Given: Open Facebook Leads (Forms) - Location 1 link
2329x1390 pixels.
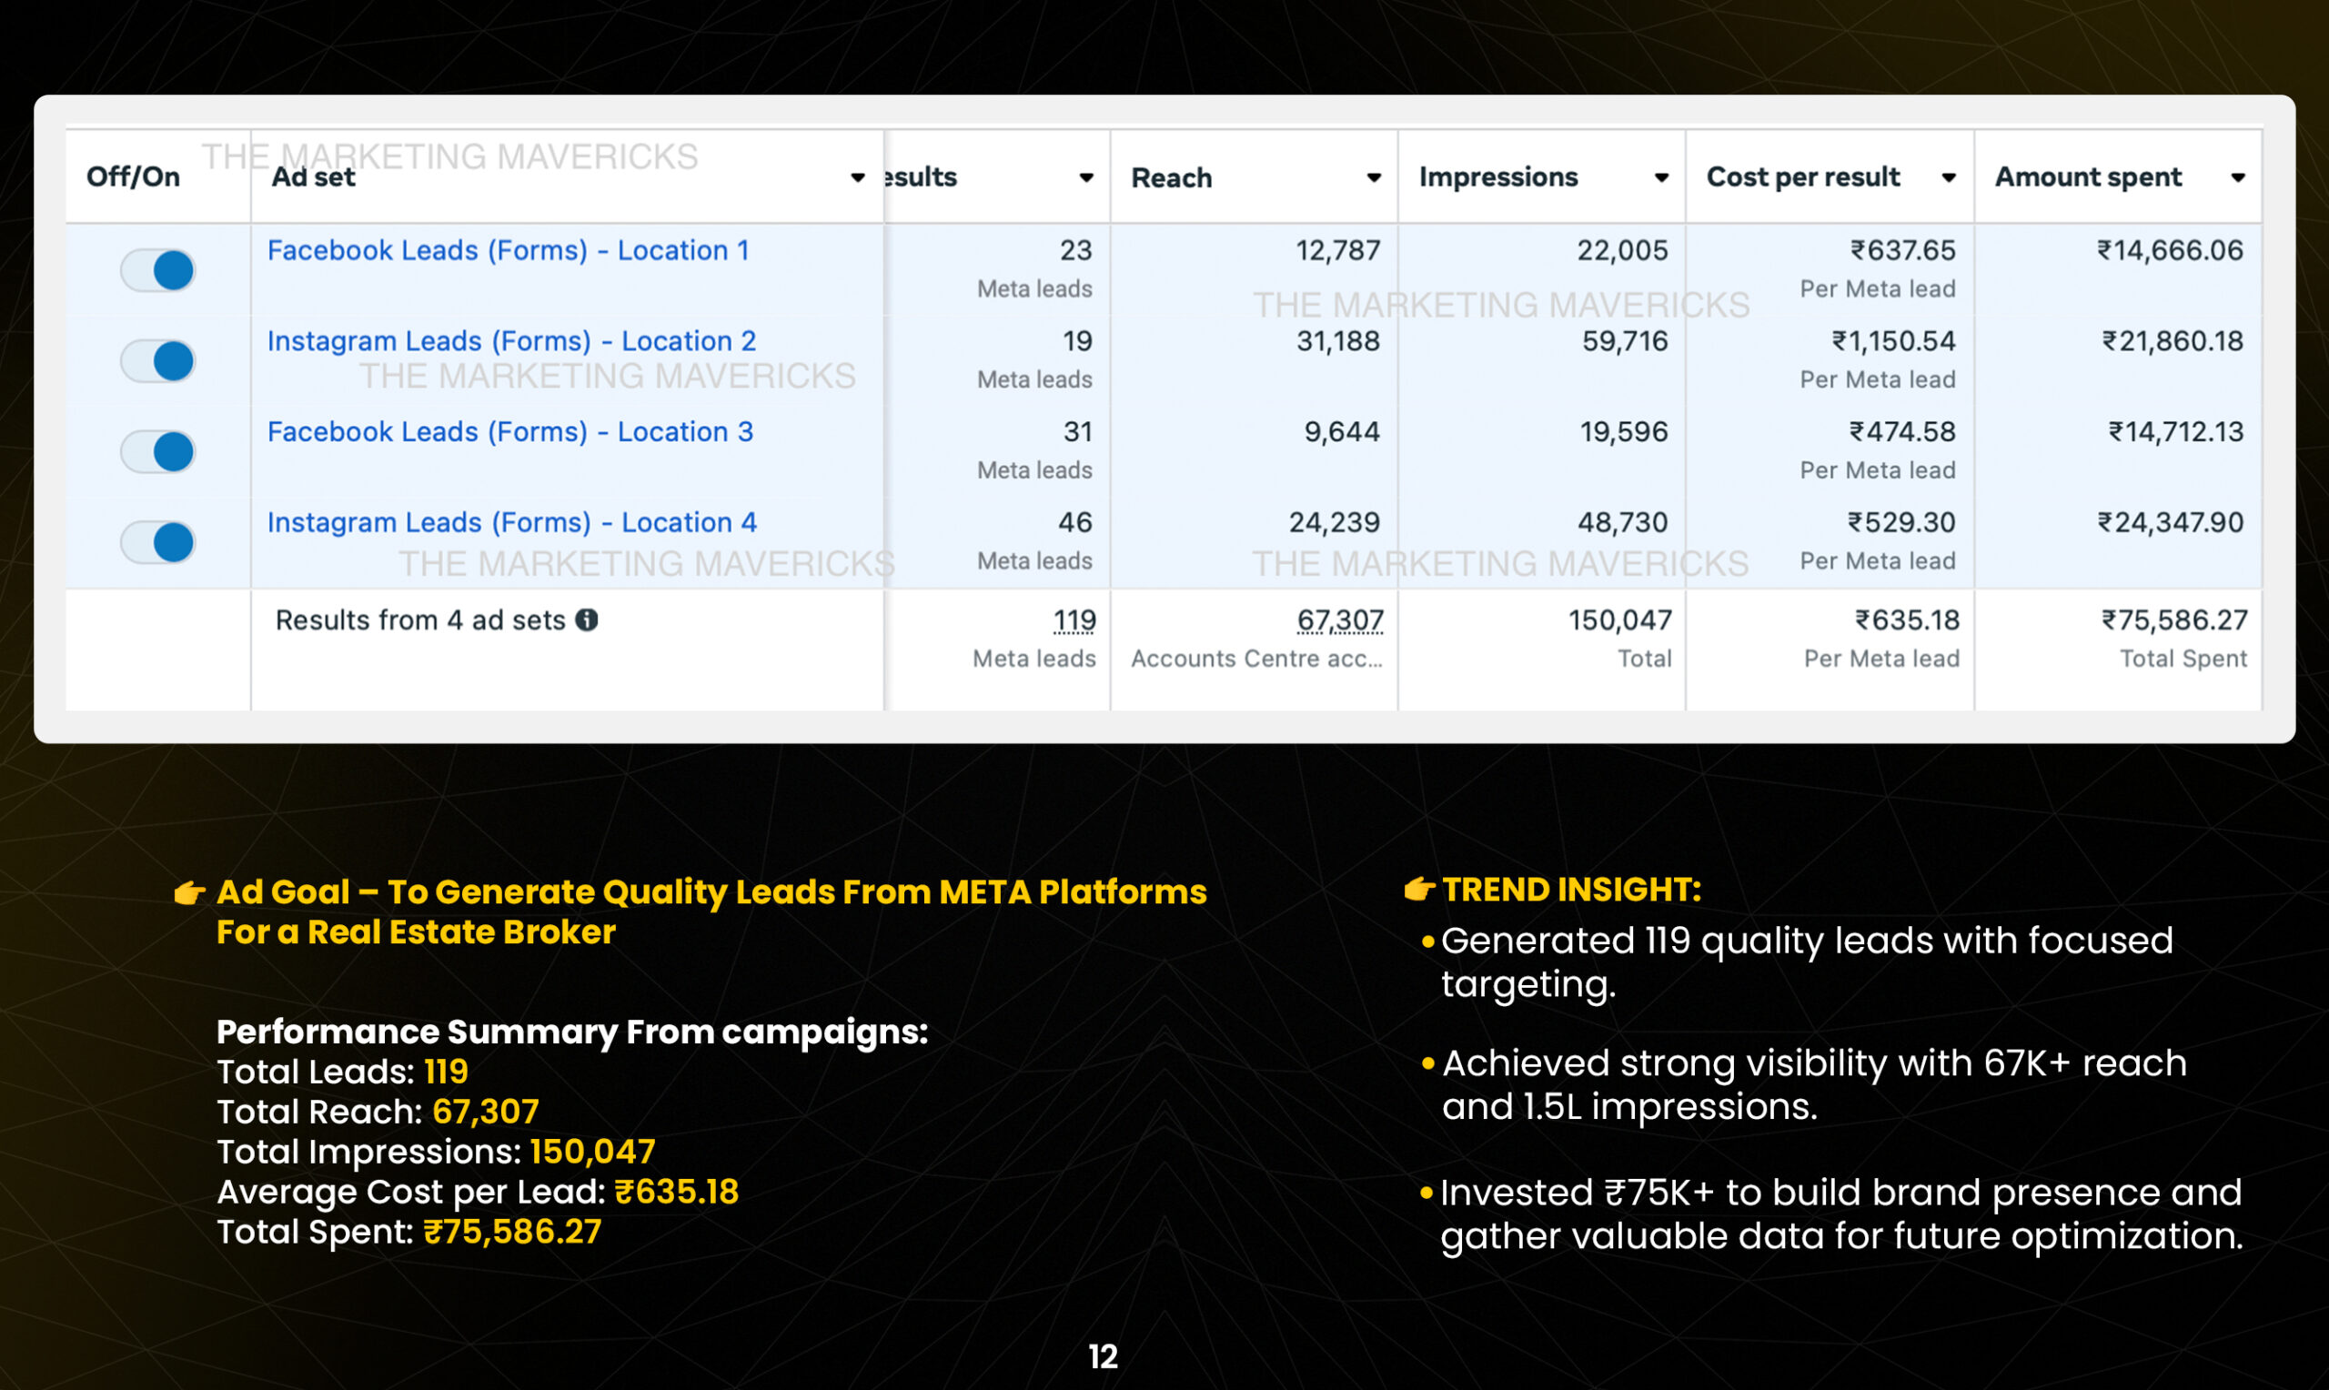Looking at the screenshot, I should (x=509, y=251).
